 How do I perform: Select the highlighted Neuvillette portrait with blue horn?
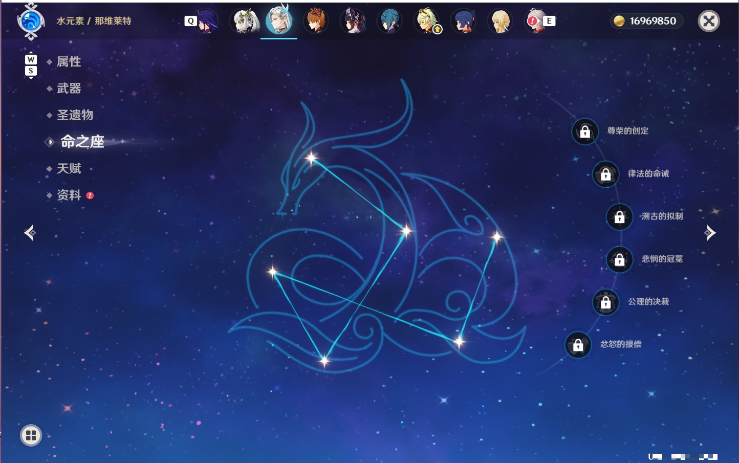pyautogui.click(x=279, y=19)
